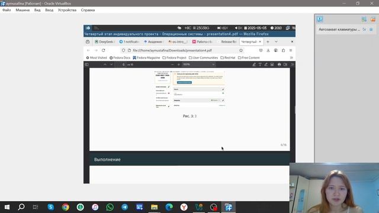Viewport: 379px width, 213px height.
Task: Open Windows taskbar search
Action: (x=21, y=207)
